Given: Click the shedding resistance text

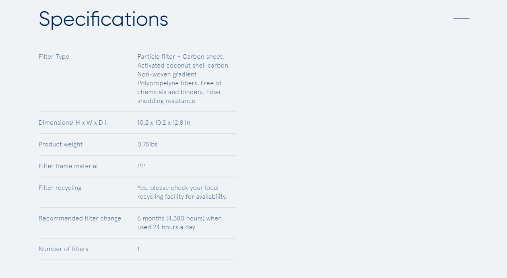Looking at the screenshot, I should [167, 101].
